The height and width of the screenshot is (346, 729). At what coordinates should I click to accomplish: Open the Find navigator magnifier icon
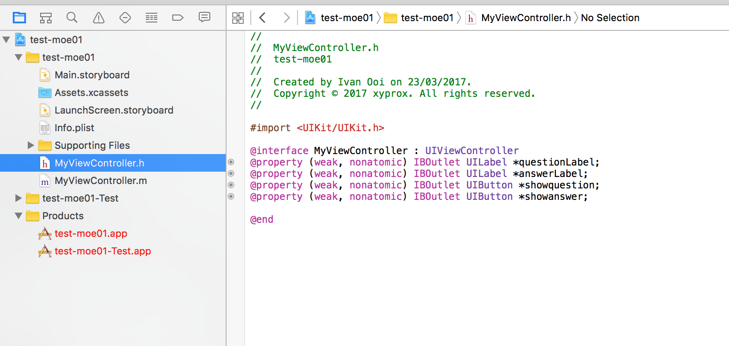[x=72, y=18]
